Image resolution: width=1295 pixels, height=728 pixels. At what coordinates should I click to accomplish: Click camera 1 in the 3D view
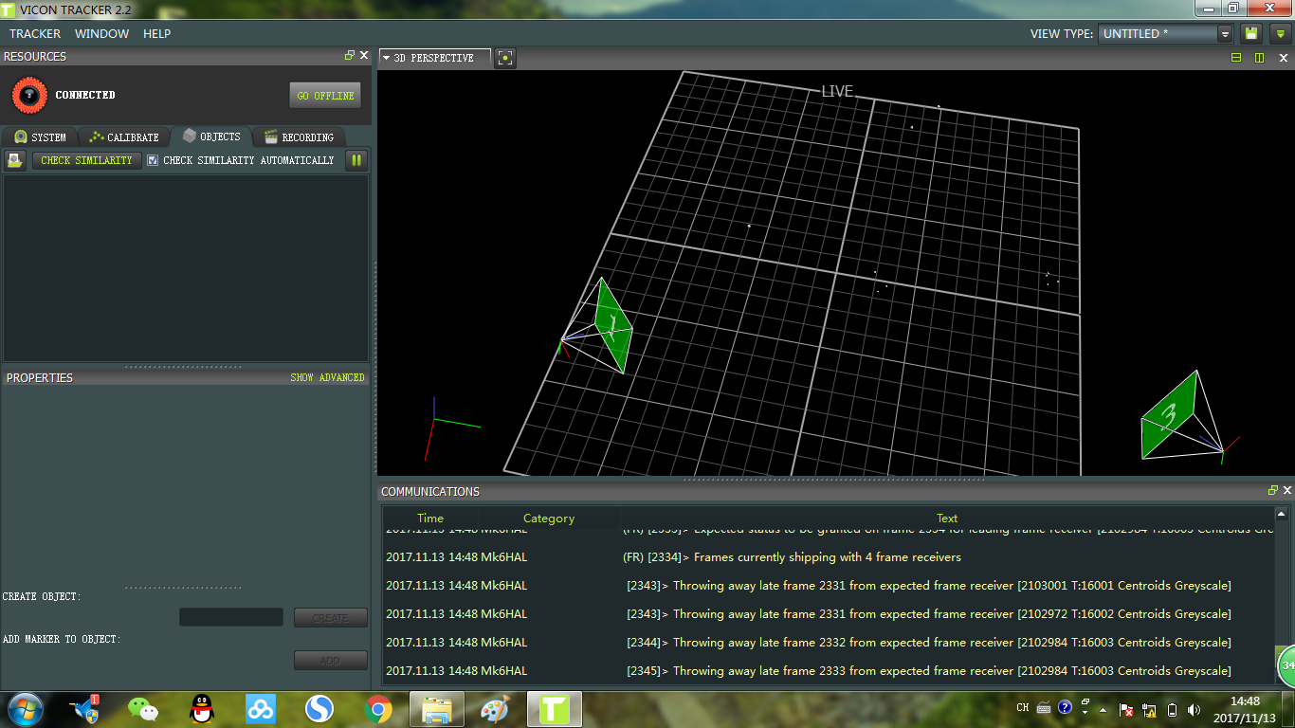(611, 327)
